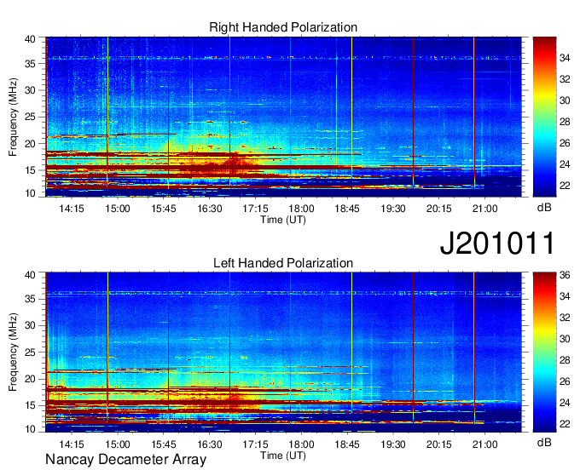Click the 21:00 time tick of the upper plot
The width and height of the screenshot is (580, 470).
tap(485, 209)
